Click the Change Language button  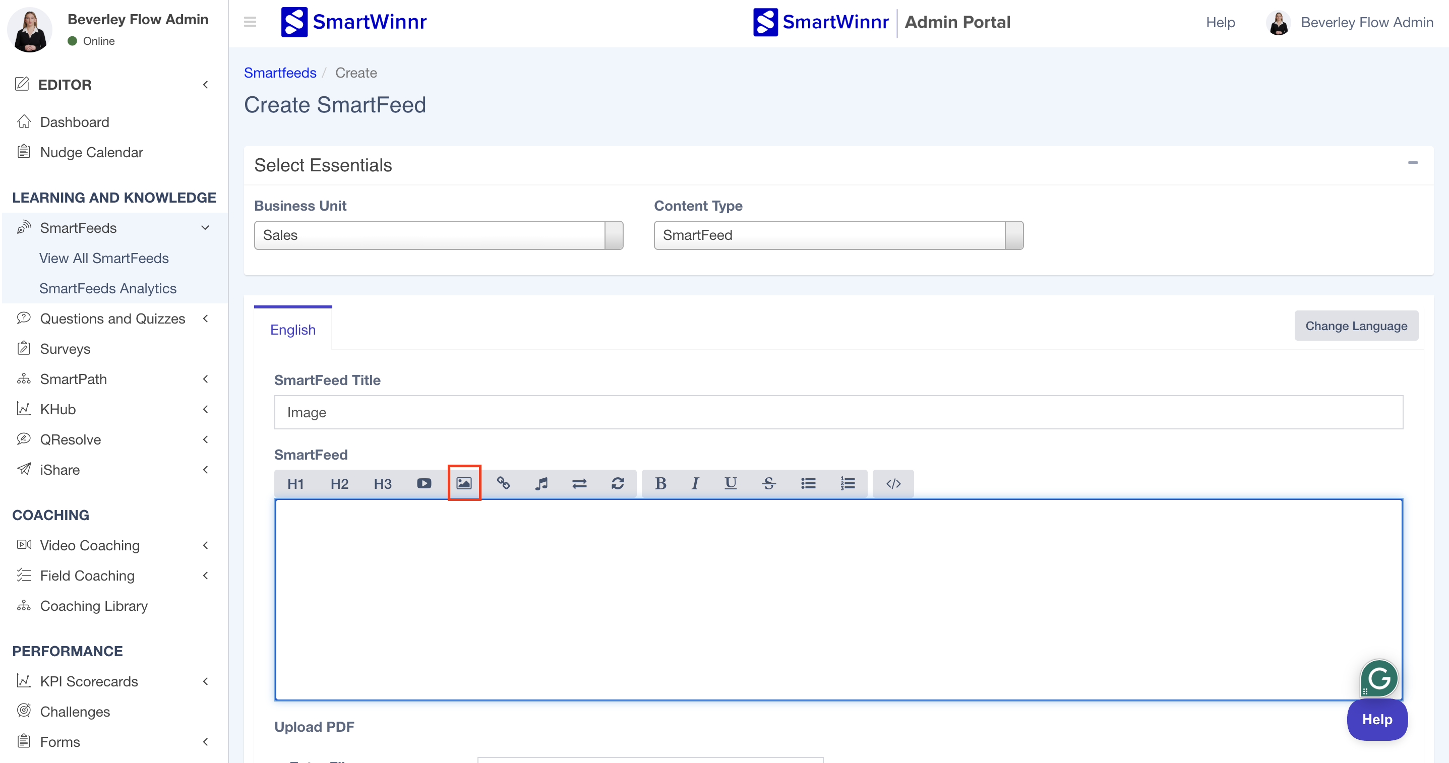1356,326
